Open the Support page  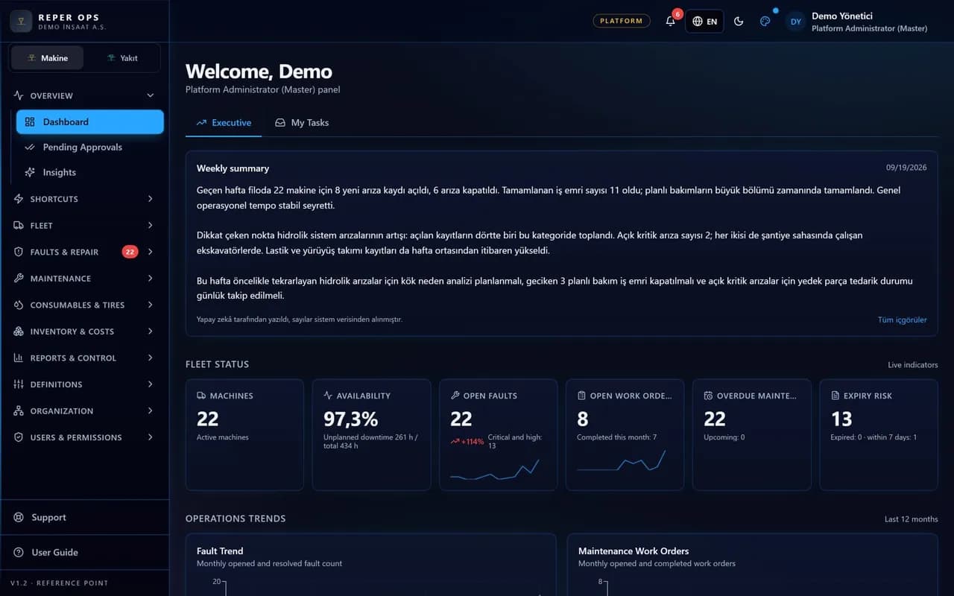pos(85,517)
